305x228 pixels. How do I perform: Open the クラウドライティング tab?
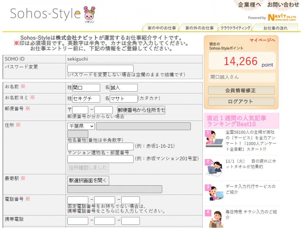[x=235, y=28]
